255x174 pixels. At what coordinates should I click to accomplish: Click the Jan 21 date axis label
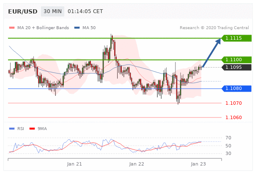coord(74,164)
